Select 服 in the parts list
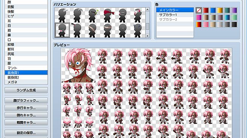Screen dimensions: 247x138 pyautogui.click(x=26, y=63)
